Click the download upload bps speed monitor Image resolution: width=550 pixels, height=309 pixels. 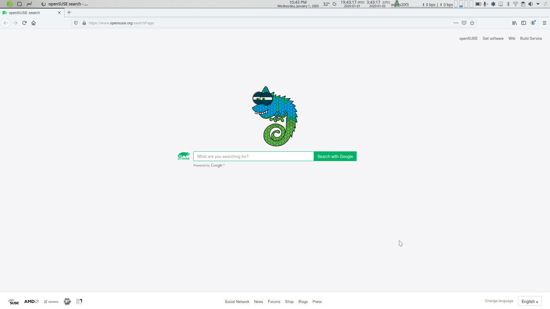point(437,5)
